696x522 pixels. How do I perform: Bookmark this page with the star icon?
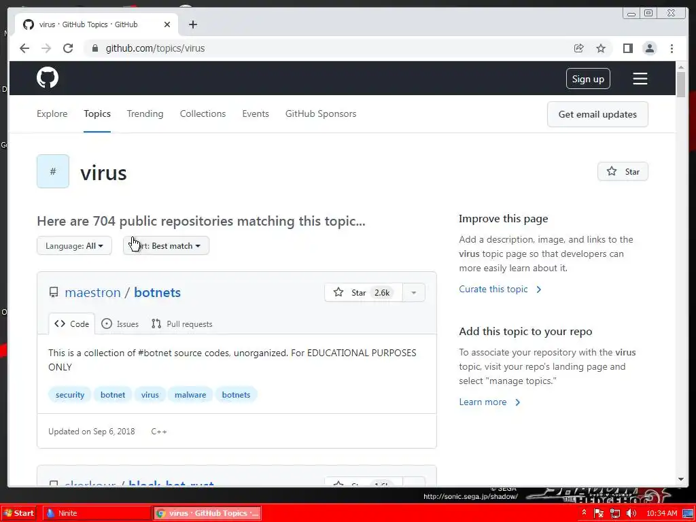point(601,48)
